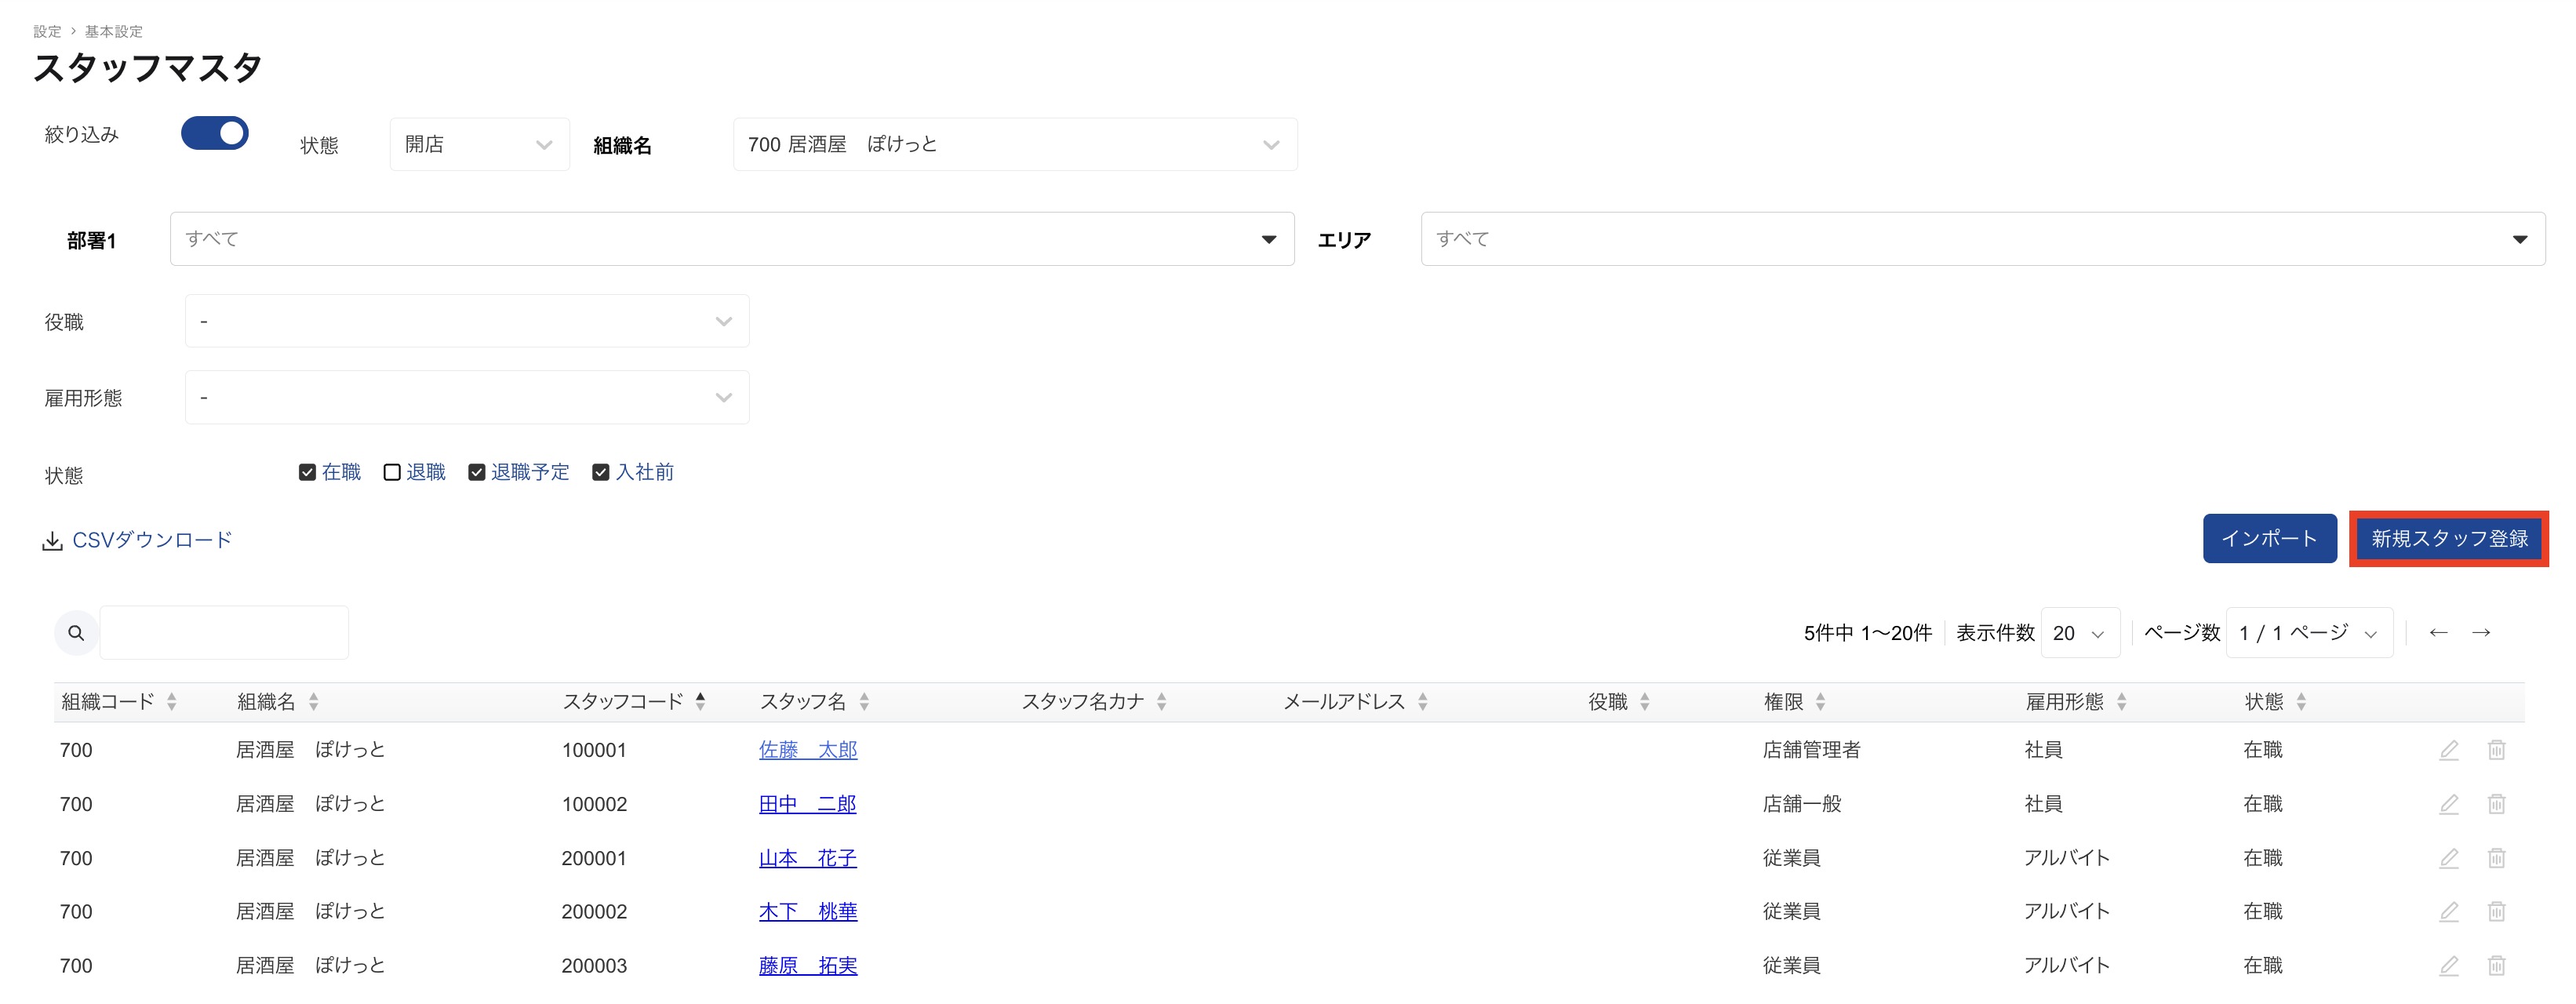Edit staff 木下 桃華 with pencil icon

[x=2448, y=911]
